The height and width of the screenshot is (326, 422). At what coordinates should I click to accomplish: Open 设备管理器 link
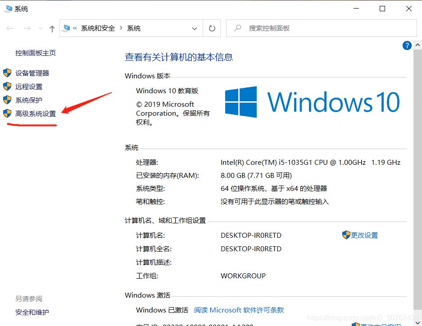point(32,73)
